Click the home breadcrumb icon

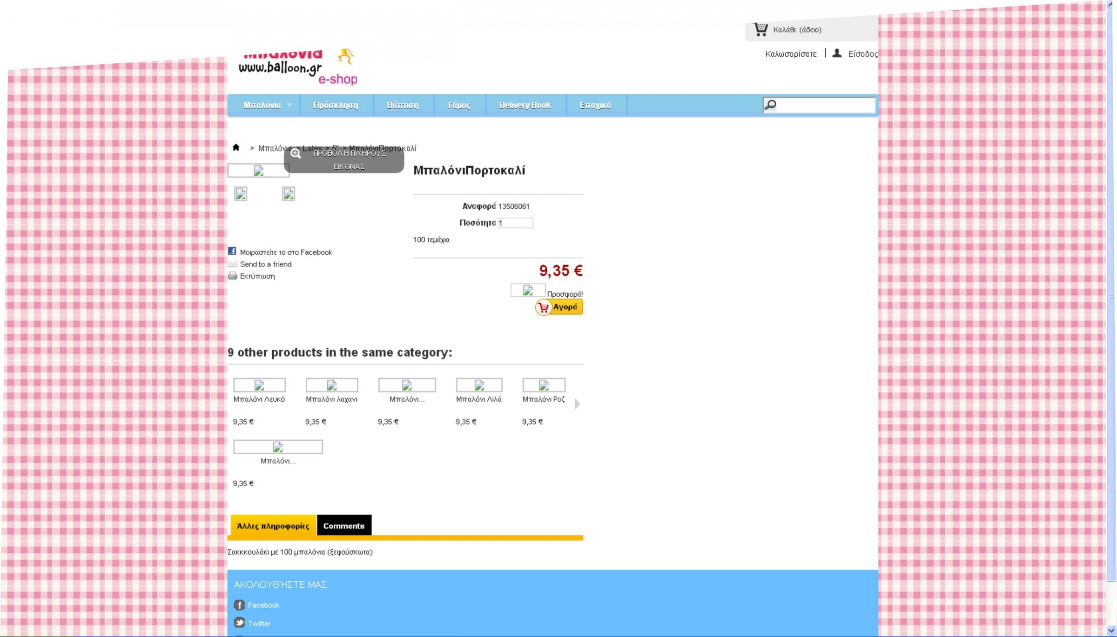pyautogui.click(x=236, y=147)
